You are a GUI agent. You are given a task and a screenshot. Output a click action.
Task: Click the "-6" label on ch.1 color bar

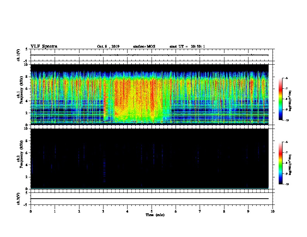point(286,78)
